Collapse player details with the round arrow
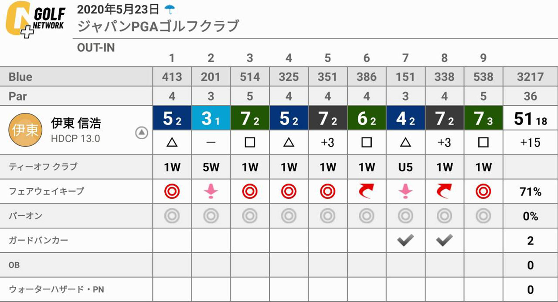The width and height of the screenshot is (558, 302). click(142, 133)
